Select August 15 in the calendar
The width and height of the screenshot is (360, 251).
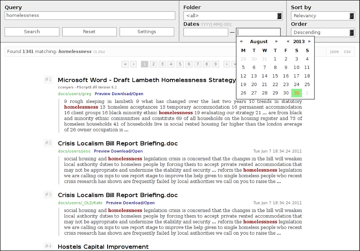(x=275, y=76)
